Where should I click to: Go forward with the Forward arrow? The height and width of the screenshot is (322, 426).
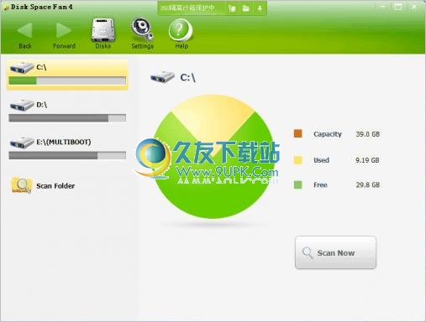pos(64,34)
